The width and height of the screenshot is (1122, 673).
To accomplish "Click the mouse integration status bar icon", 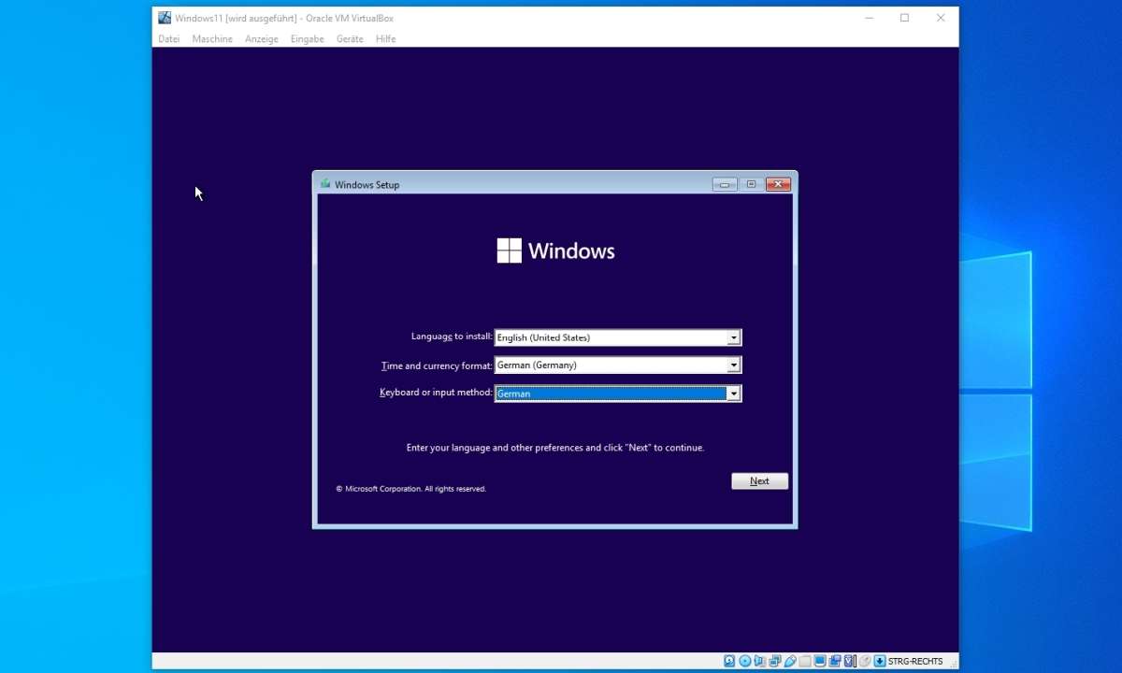I will tap(865, 661).
